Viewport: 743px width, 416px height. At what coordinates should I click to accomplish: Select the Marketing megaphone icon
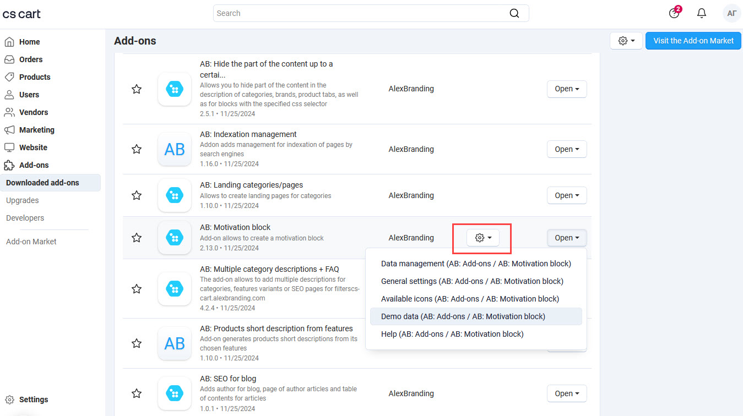click(x=9, y=129)
